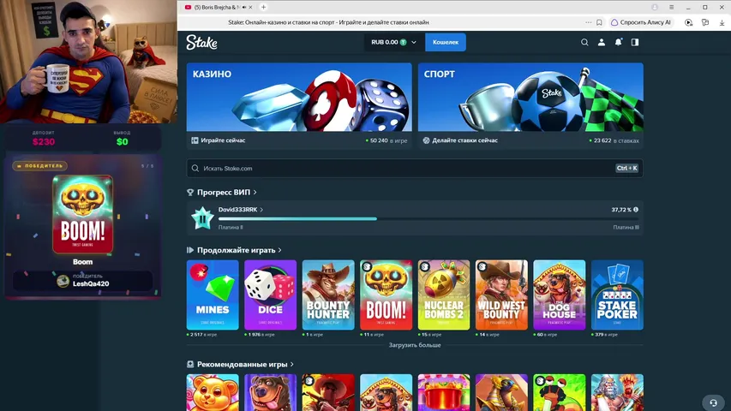Open the КАЗИНО banner
The width and height of the screenshot is (731, 411).
tap(299, 97)
